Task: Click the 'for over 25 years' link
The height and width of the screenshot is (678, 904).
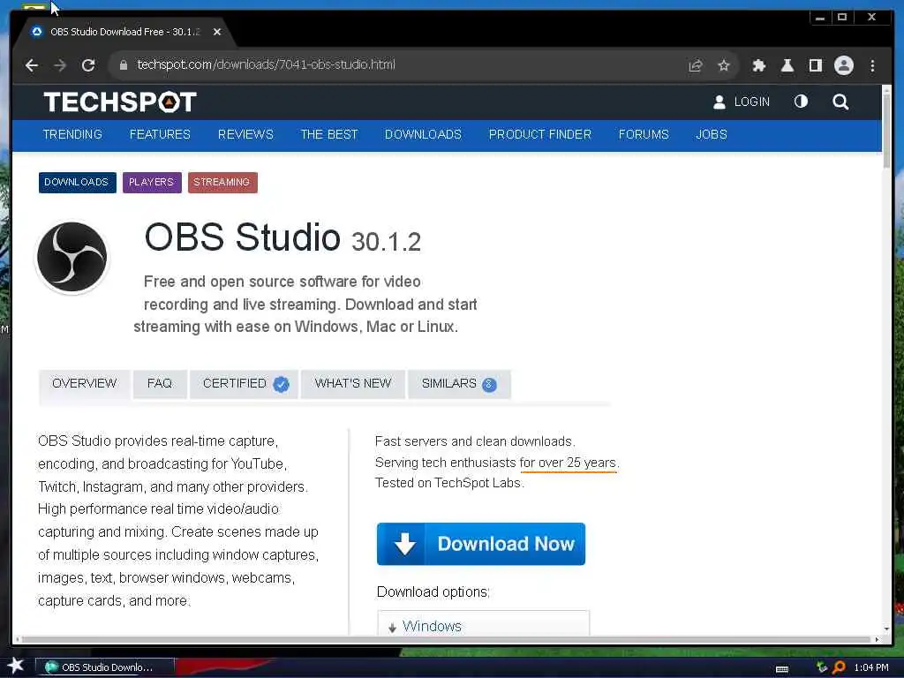Action: (568, 463)
